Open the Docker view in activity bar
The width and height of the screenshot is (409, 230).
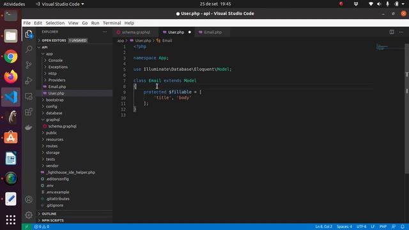(29, 128)
